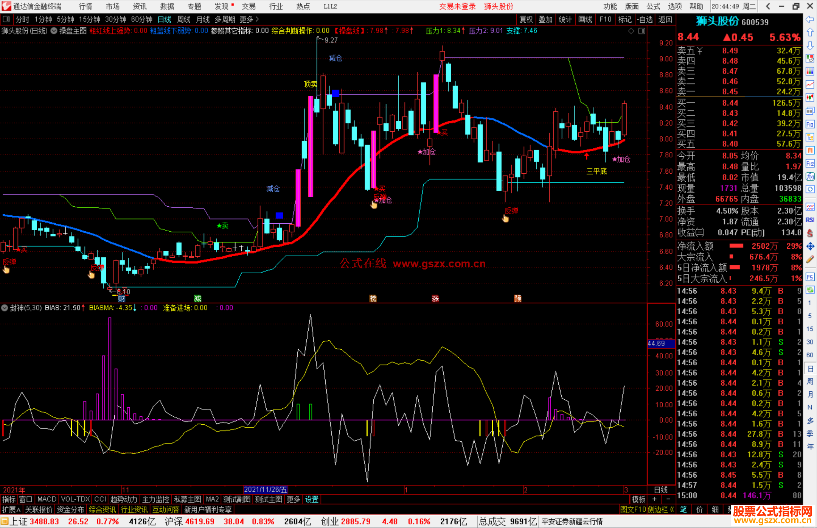
Task: Open the 卖五 order book depth dropdown
Action: (x=699, y=50)
